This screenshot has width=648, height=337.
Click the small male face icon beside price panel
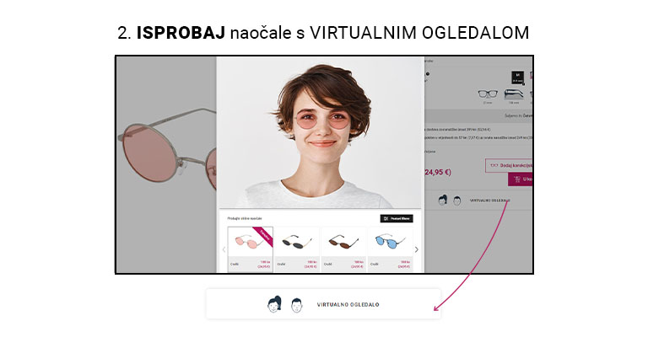click(457, 201)
